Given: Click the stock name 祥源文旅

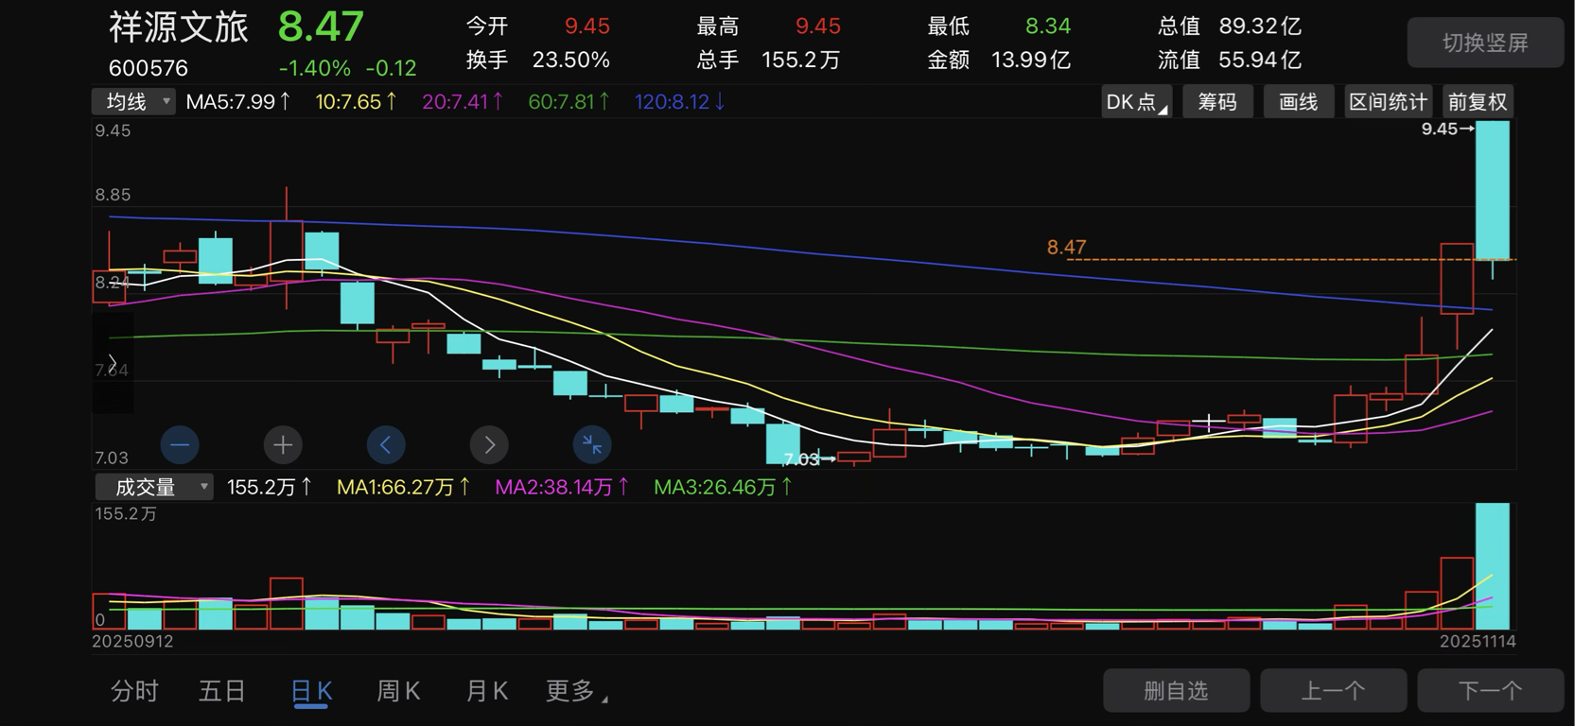Looking at the screenshot, I should point(179,27).
